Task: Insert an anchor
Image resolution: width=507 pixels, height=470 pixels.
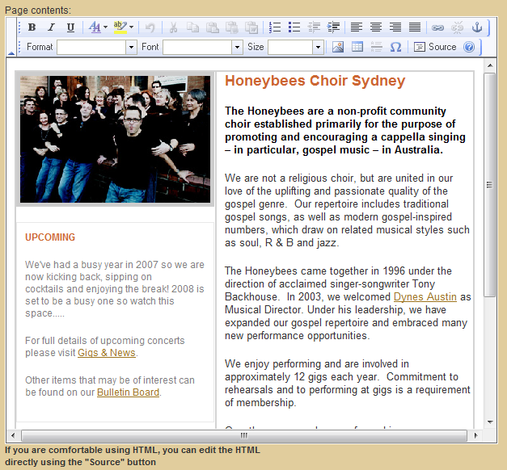Action: point(477,27)
